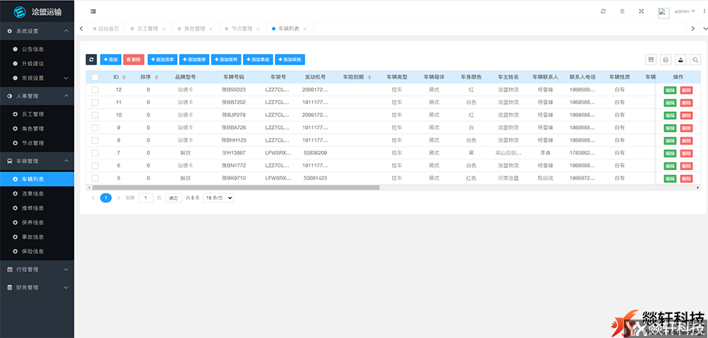Click the page number input field
Viewport: 708px width, 338px height.
click(146, 198)
